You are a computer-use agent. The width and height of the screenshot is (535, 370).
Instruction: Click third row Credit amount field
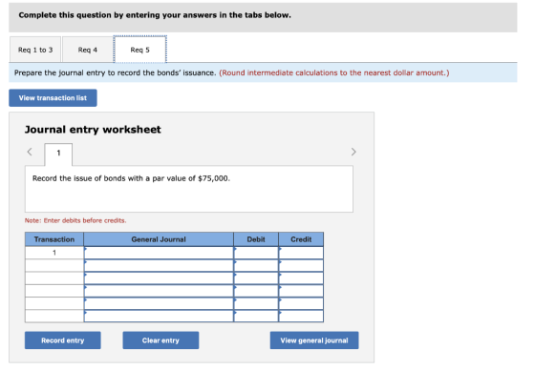tap(301, 278)
